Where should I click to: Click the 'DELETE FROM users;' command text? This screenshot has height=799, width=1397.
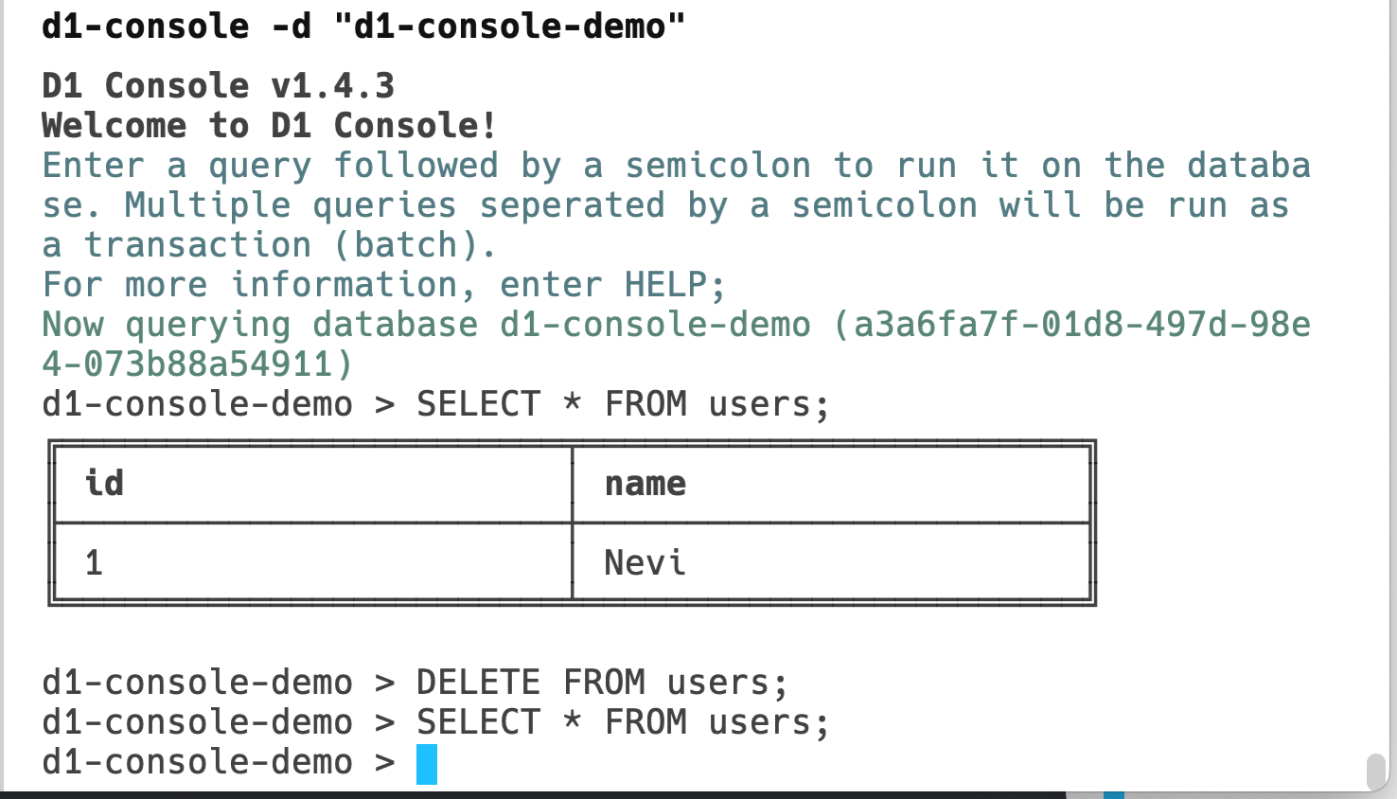(601, 683)
